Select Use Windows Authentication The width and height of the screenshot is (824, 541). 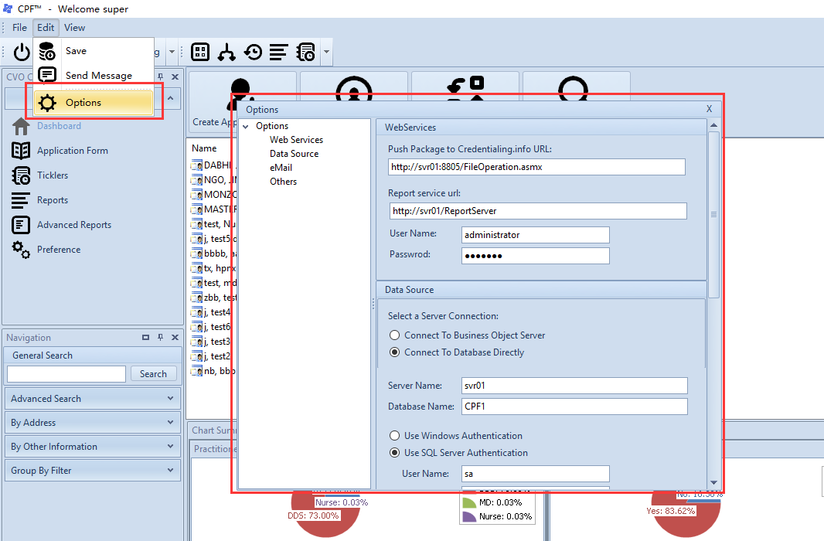[395, 435]
